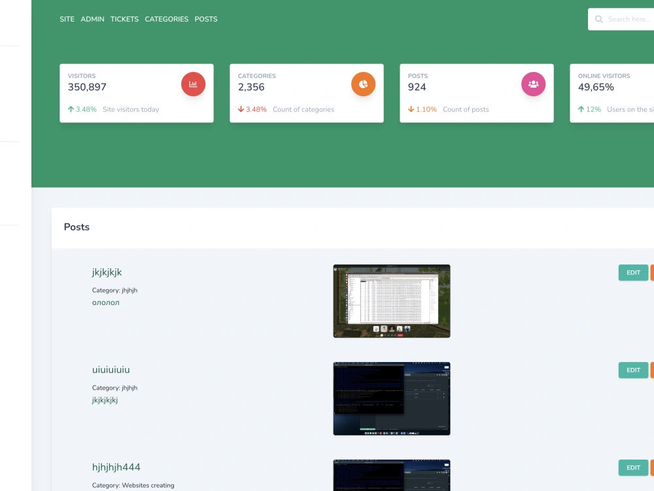This screenshot has height=491, width=654.
Task: Click the orange down arrow beside 1.10% in Posts
Action: [411, 109]
